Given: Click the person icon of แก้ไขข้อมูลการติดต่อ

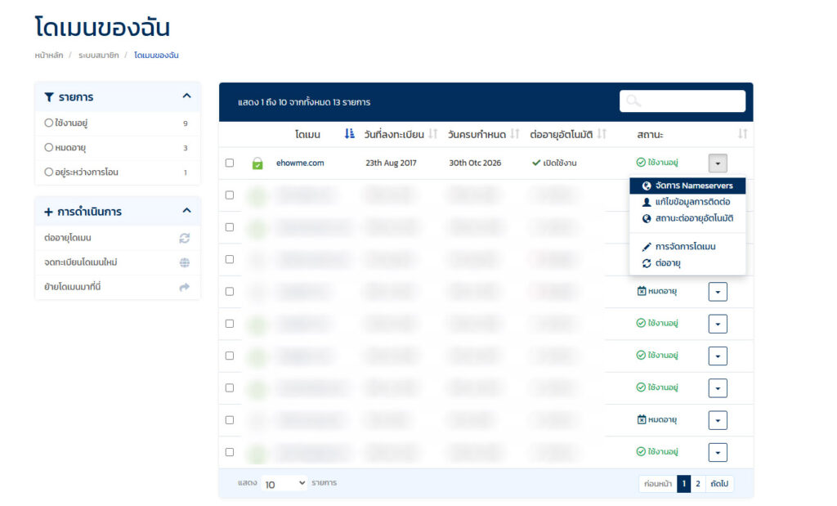Looking at the screenshot, I should pyautogui.click(x=647, y=202).
